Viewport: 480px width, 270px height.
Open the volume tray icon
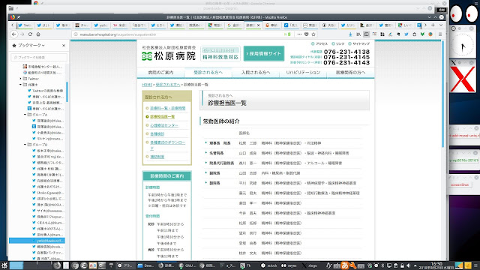click(408, 265)
